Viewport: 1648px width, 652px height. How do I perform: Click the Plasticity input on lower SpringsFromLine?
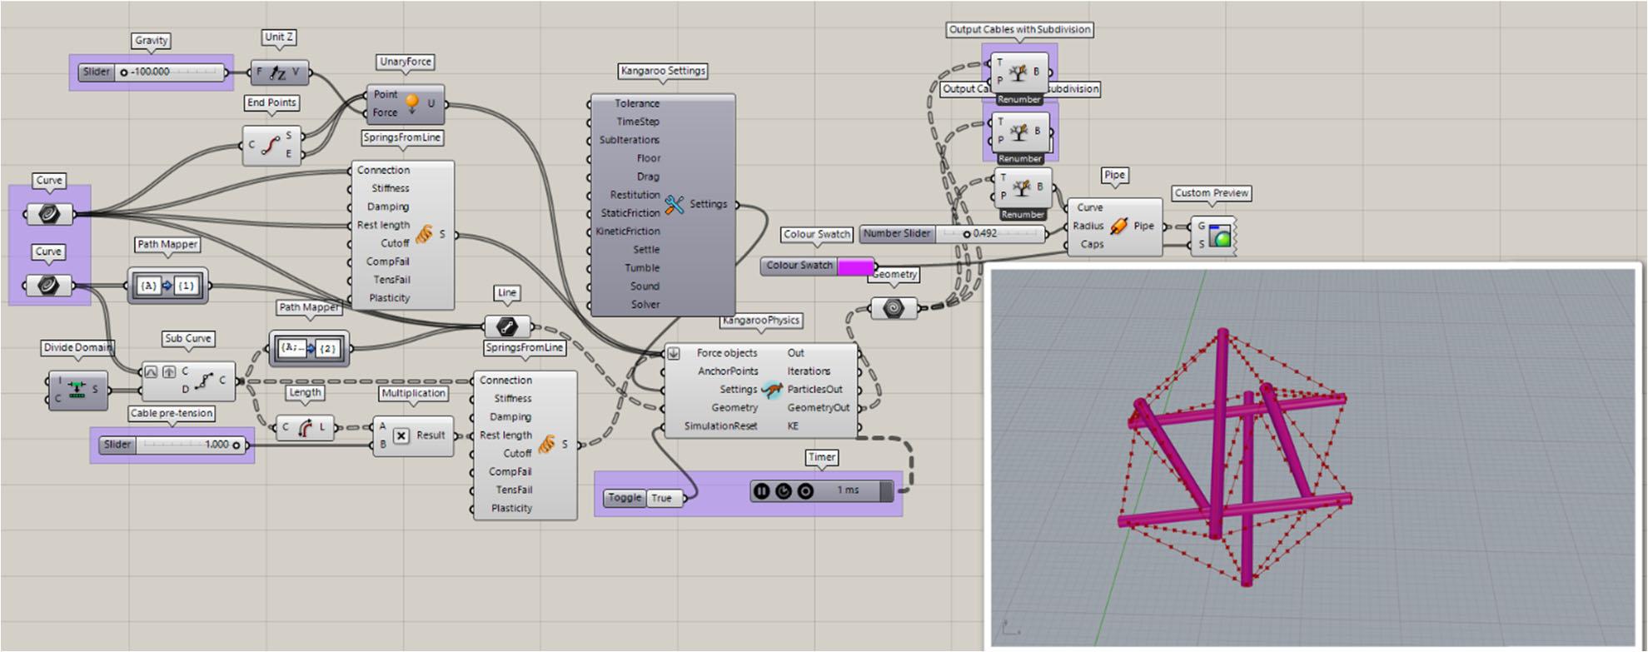[510, 508]
